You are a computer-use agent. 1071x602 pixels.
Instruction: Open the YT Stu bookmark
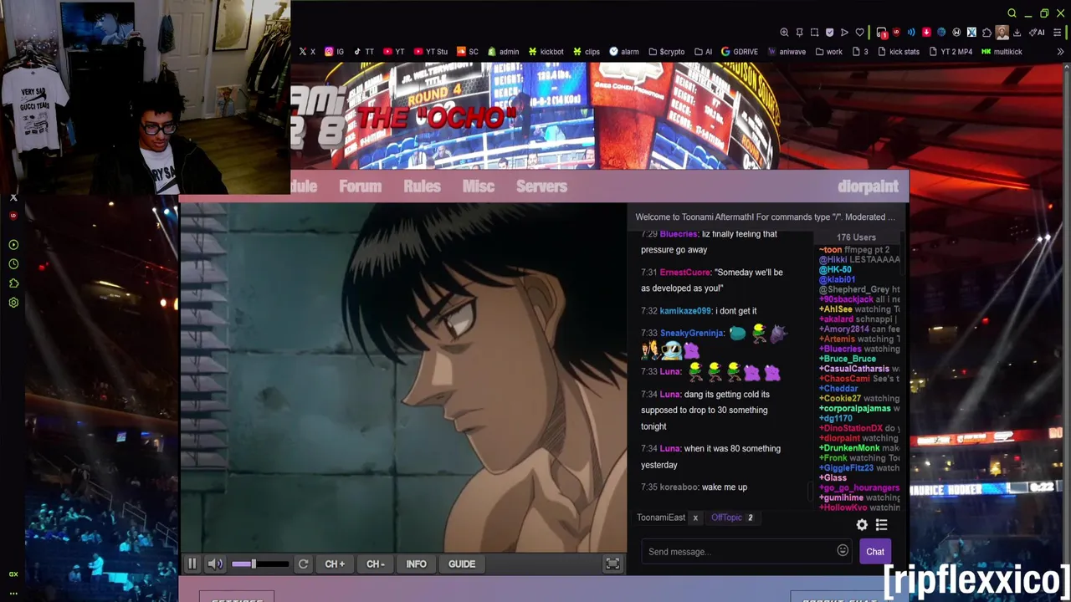tap(431, 52)
